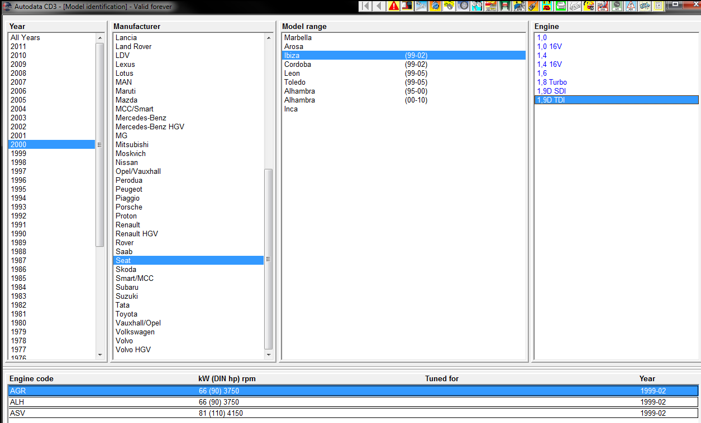The width and height of the screenshot is (701, 423).
Task: Select year 2005 in Year list
Action: [18, 100]
